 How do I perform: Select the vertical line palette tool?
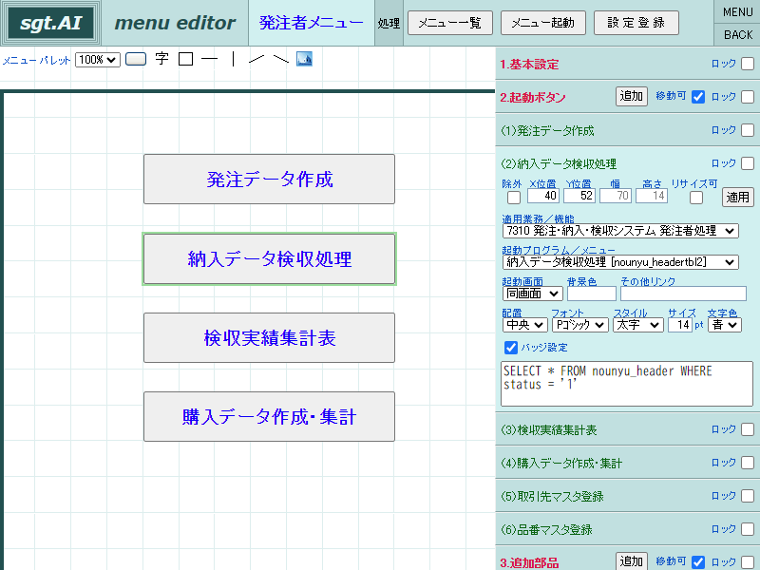pos(233,59)
